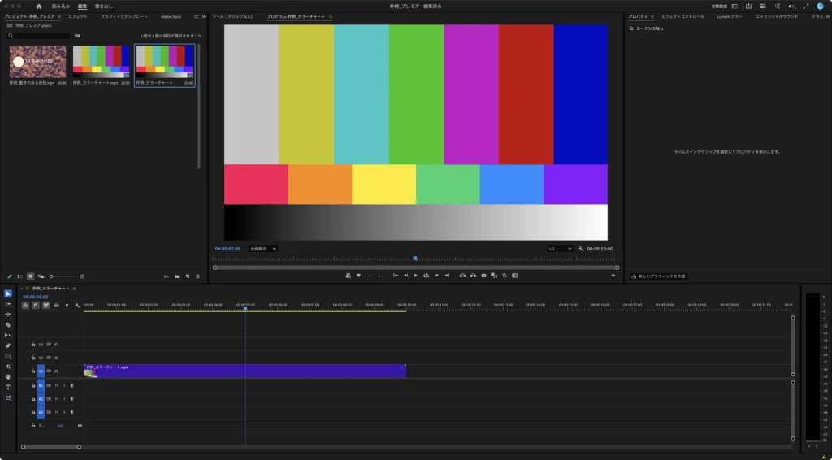Select the Selection arrow tool
The height and width of the screenshot is (460, 832).
point(8,294)
